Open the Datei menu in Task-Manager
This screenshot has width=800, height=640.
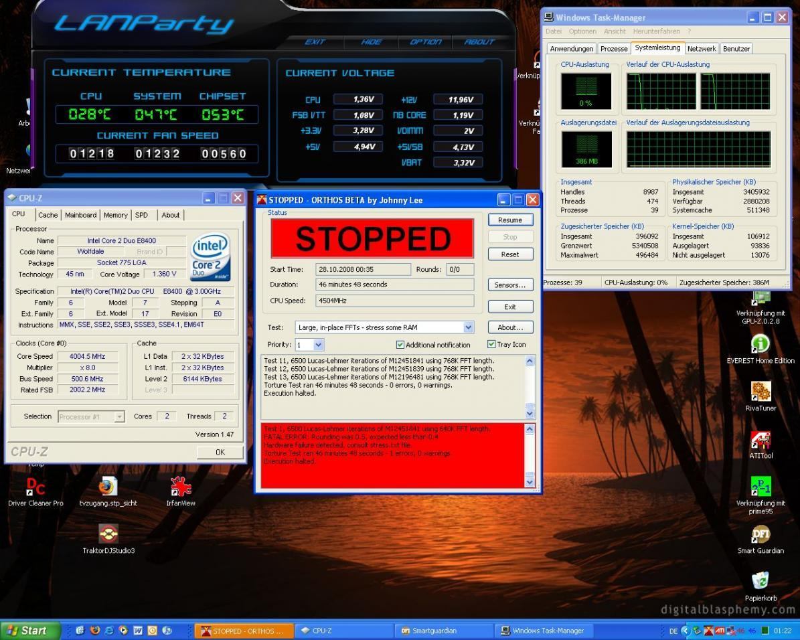click(554, 31)
